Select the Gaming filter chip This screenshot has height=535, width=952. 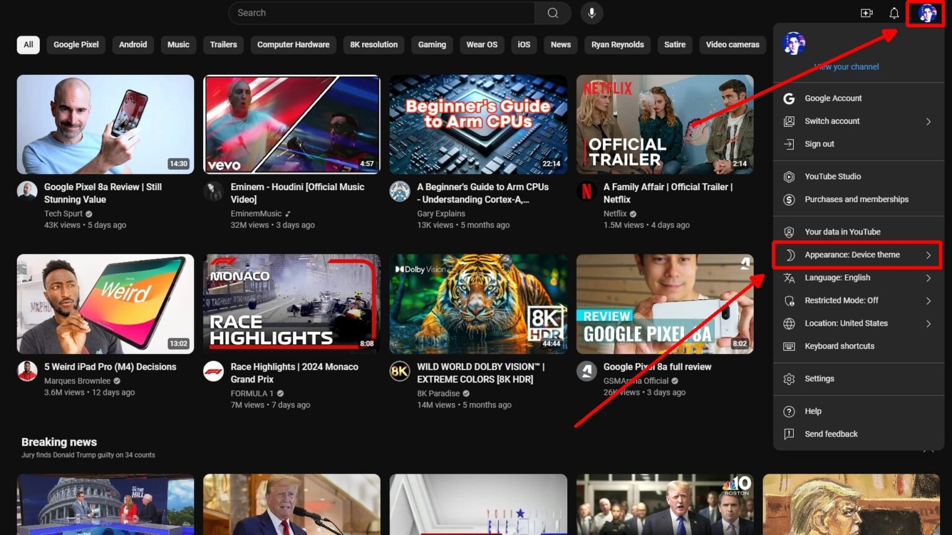coord(432,45)
